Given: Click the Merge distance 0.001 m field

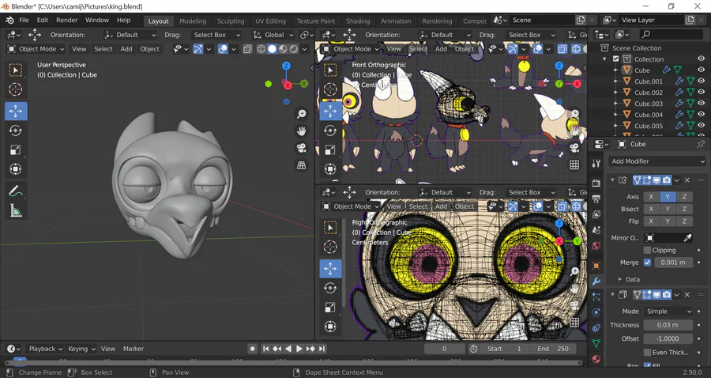Looking at the screenshot, I should [x=673, y=263].
